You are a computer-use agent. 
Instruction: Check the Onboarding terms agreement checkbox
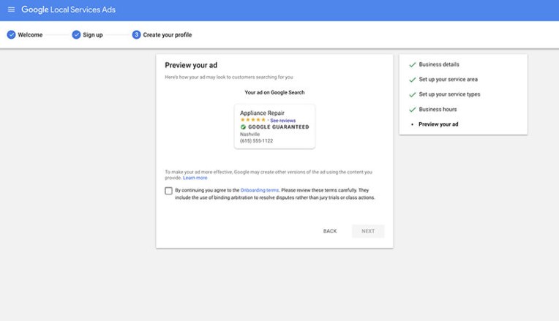coord(168,191)
